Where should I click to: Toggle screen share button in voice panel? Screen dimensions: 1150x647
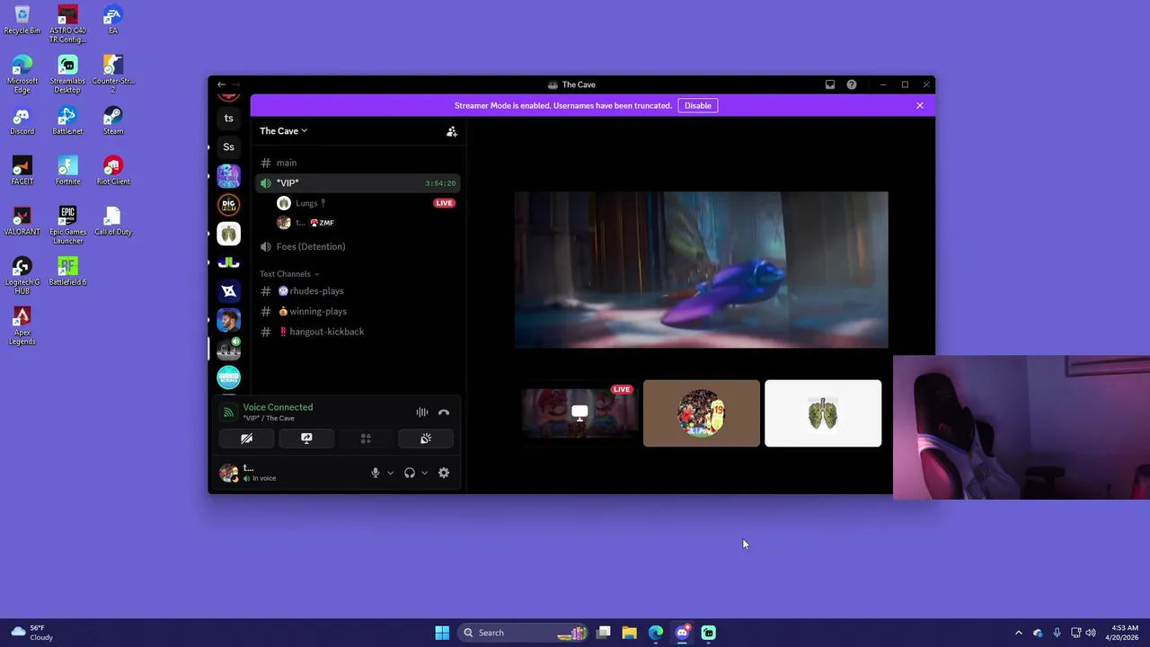[x=306, y=439]
